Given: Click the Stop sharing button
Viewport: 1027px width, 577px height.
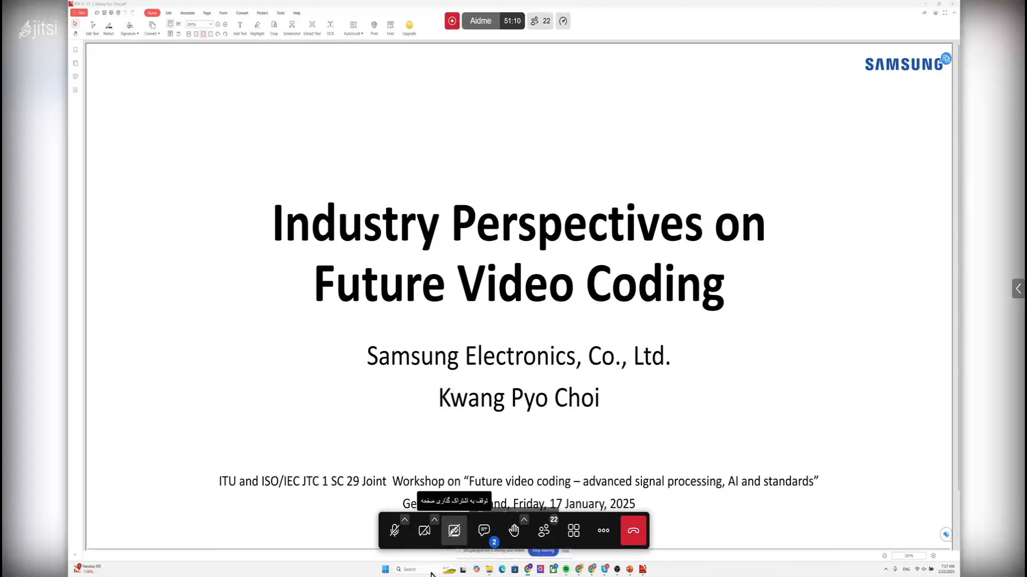Looking at the screenshot, I should [543, 551].
